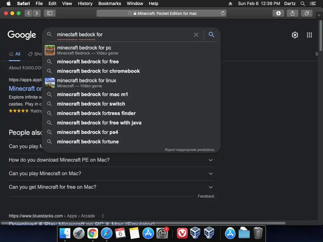Launch Vivaldi browser from the Dock
The image size is (323, 242).
[182, 233]
